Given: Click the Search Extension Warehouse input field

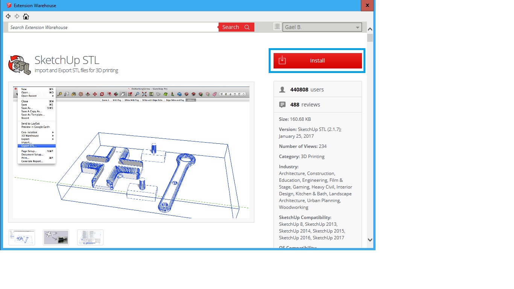Looking at the screenshot, I should 113,27.
